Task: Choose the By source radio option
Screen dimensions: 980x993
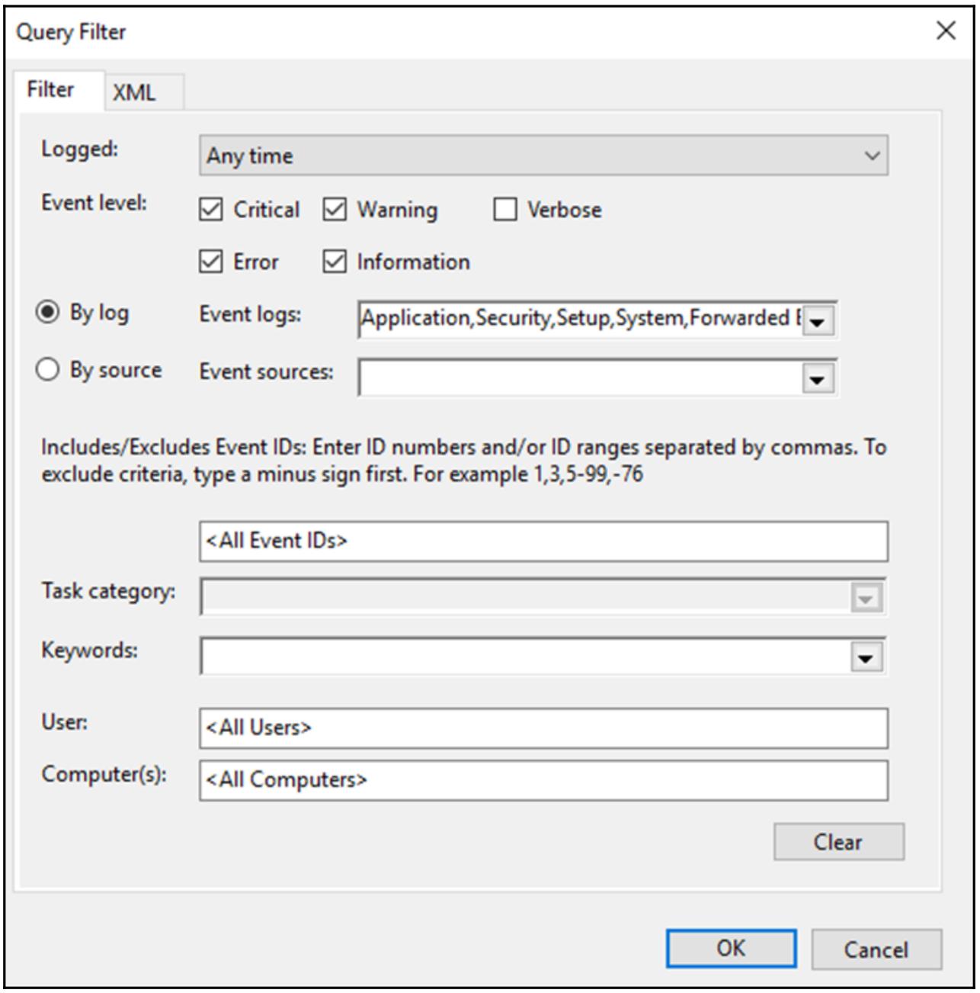Action: [48, 370]
